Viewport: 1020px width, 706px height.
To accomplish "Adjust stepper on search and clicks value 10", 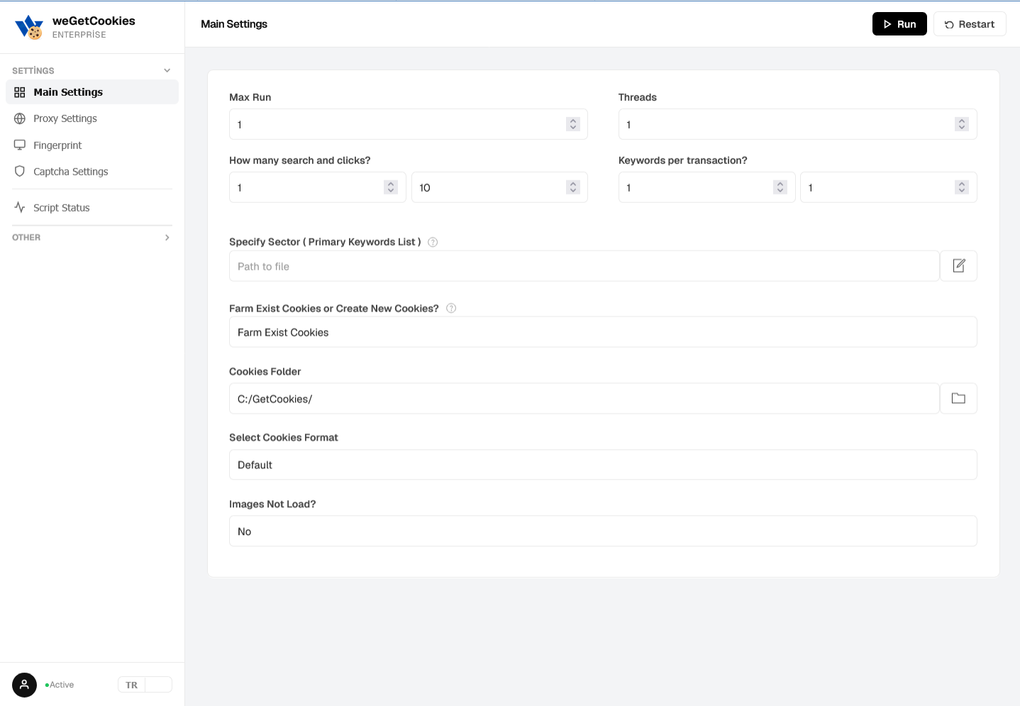I will click(573, 187).
